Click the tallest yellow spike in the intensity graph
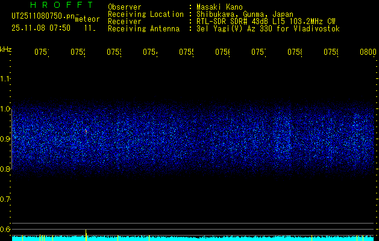 click(x=86, y=235)
